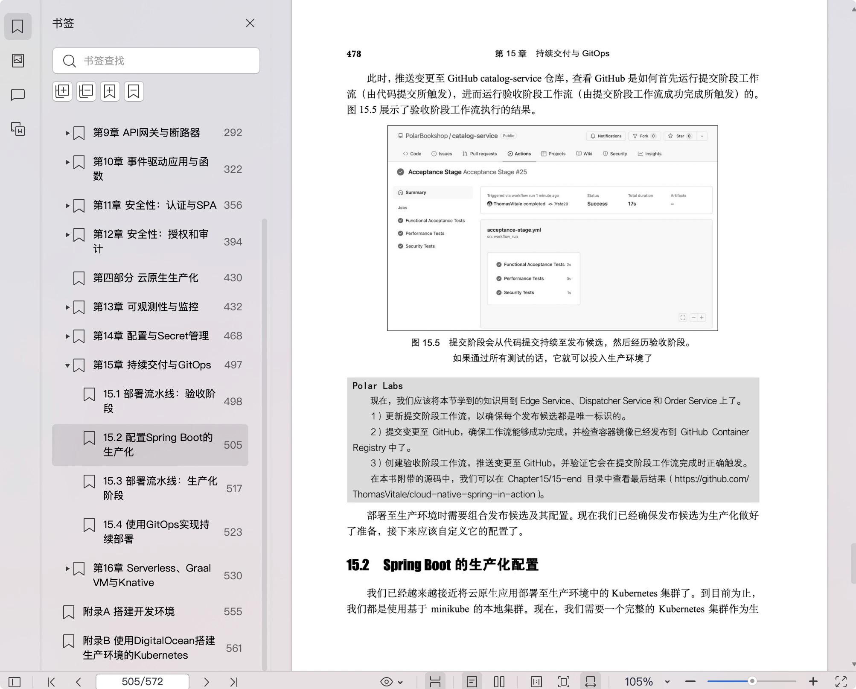Click page header 第 15 章 持续交付与 GitOps
Viewport: 856px width, 689px height.
[x=552, y=53]
